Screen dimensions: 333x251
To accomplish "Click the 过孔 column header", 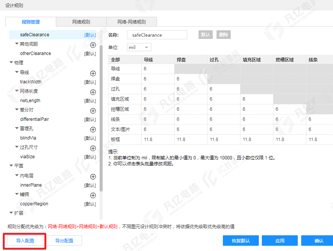I will tap(224, 59).
